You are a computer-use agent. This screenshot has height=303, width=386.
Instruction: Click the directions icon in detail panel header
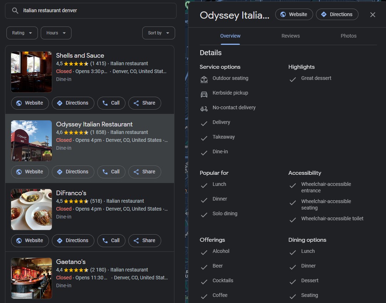(324, 15)
